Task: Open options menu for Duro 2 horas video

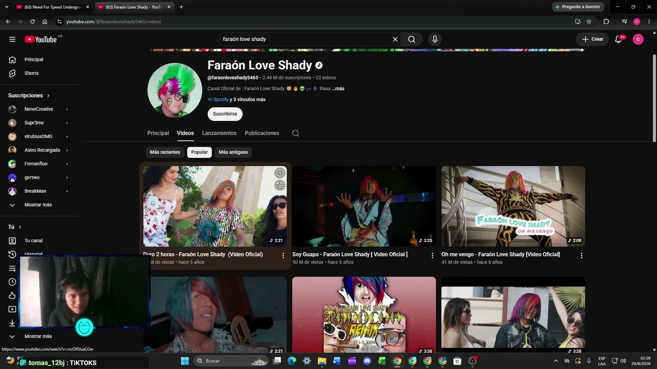Action: click(x=283, y=255)
